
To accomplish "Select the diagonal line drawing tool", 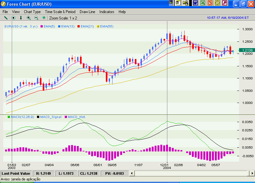I will pos(6,18).
